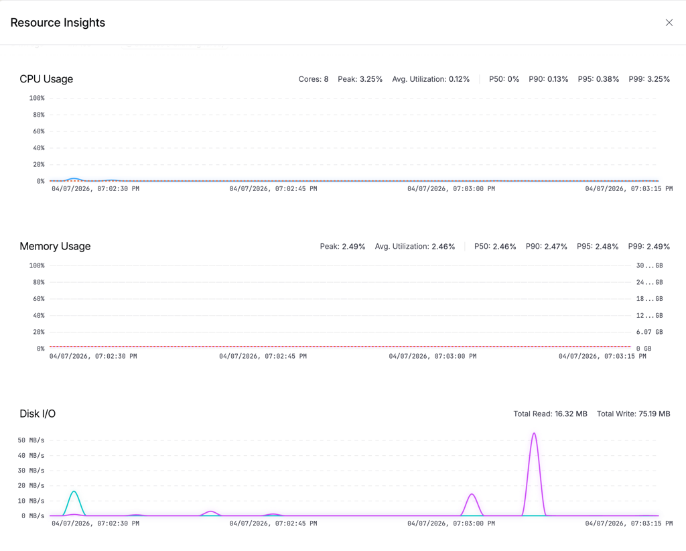Click the 0 GB memory axis label
The image size is (686, 551).
coord(644,349)
